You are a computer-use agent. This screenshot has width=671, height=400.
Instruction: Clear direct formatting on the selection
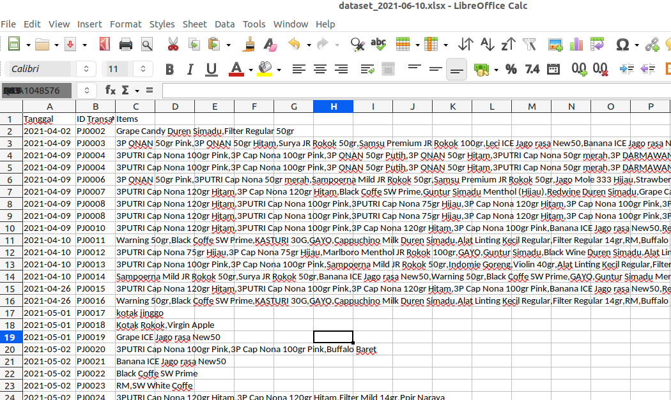pos(270,44)
